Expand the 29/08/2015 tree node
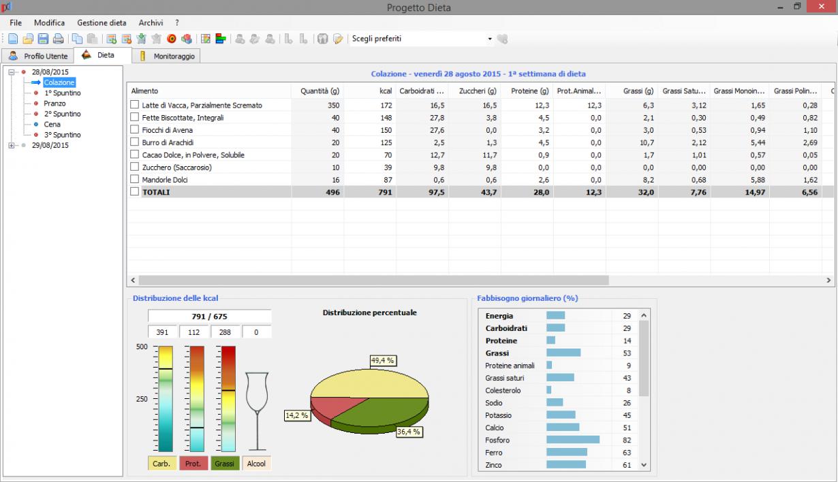The width and height of the screenshot is (838, 482). [x=12, y=145]
